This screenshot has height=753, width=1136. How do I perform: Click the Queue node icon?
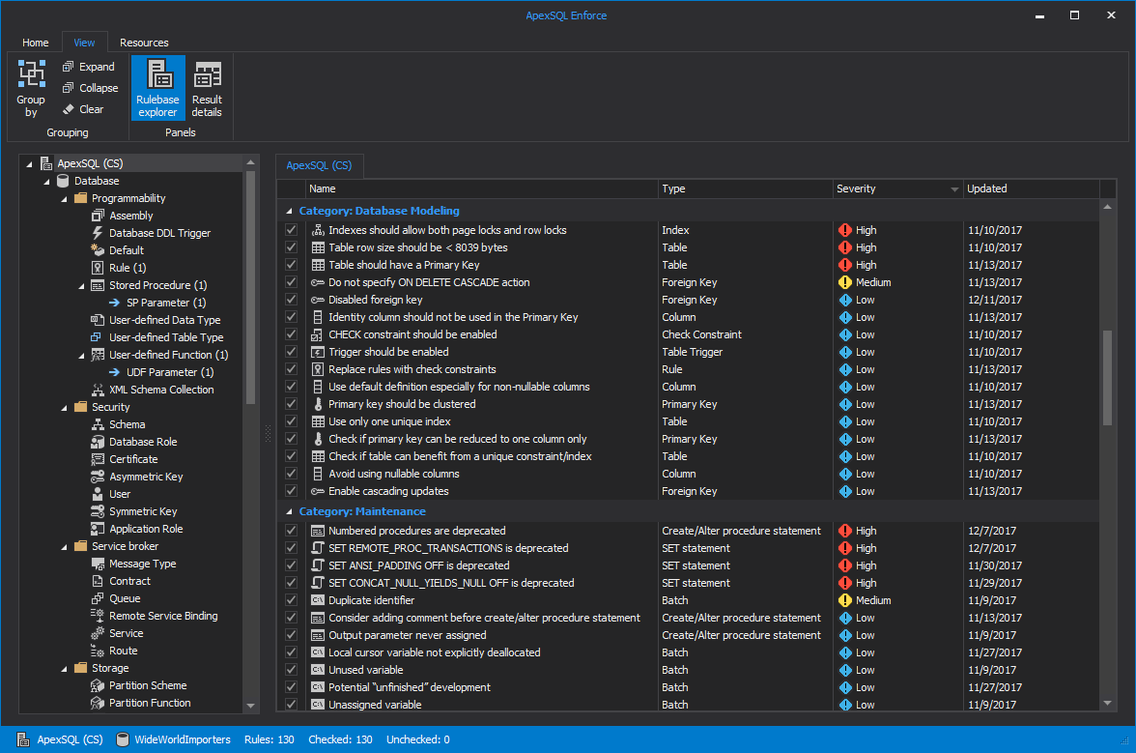98,598
